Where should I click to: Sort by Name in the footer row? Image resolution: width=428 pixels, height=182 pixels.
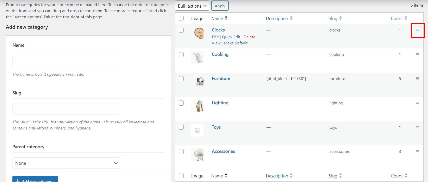click(219, 176)
